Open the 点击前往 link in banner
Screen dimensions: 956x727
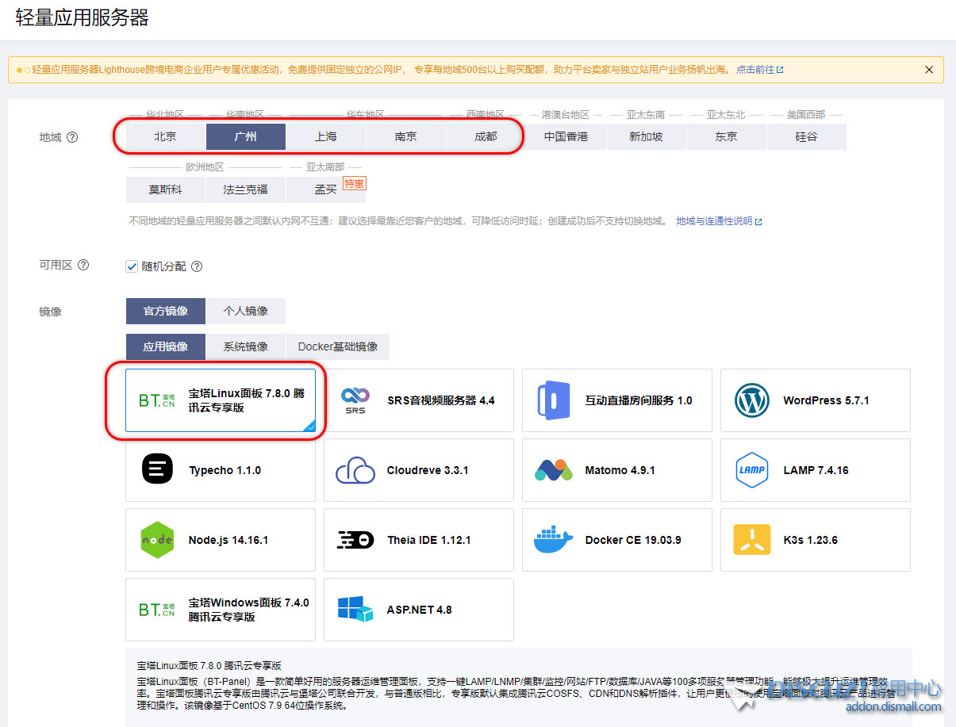pyautogui.click(x=759, y=70)
